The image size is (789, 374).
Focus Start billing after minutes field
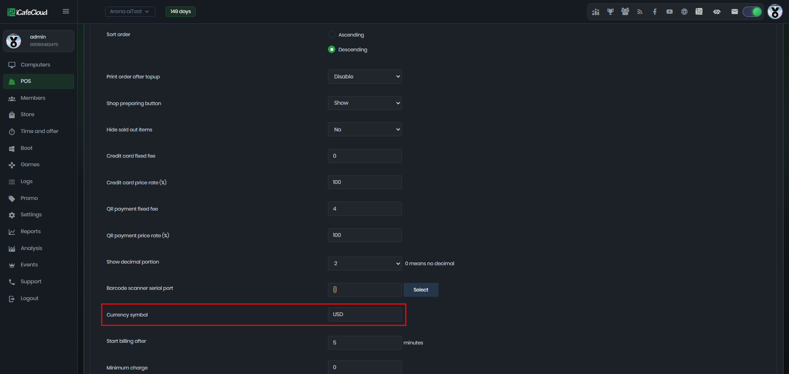pyautogui.click(x=365, y=343)
